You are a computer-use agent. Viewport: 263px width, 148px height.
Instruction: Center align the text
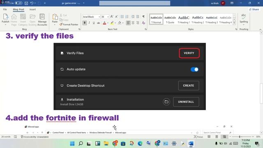click(x=133, y=23)
